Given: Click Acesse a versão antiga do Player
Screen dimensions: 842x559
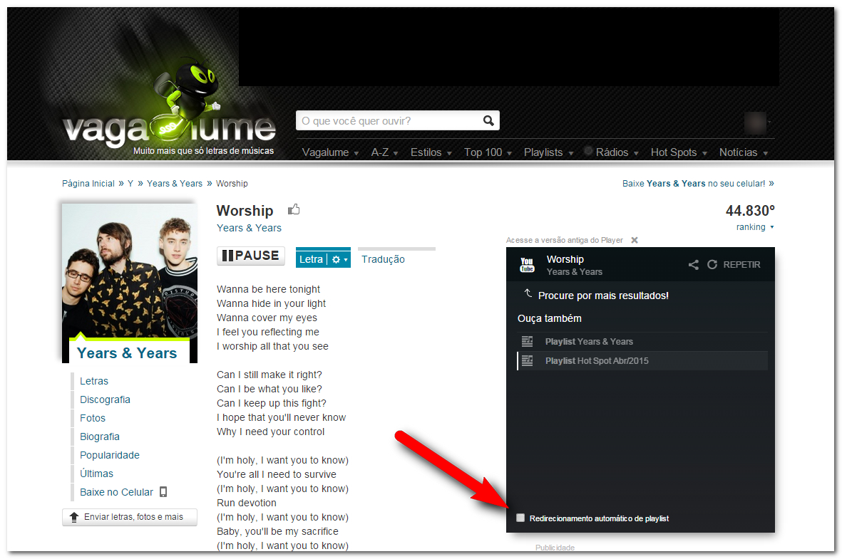Looking at the screenshot, I should click(565, 240).
